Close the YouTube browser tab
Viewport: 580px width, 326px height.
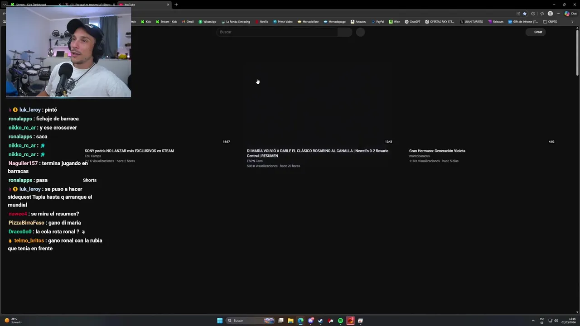[x=168, y=5]
